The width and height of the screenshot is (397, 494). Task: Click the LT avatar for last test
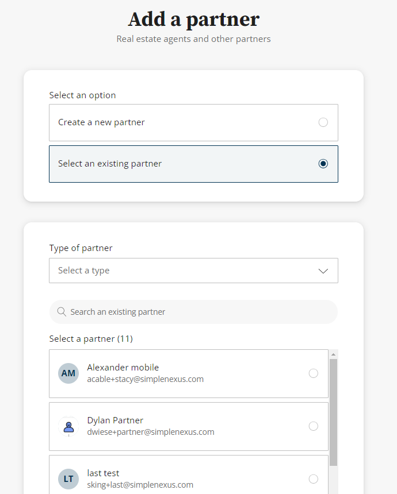68,479
